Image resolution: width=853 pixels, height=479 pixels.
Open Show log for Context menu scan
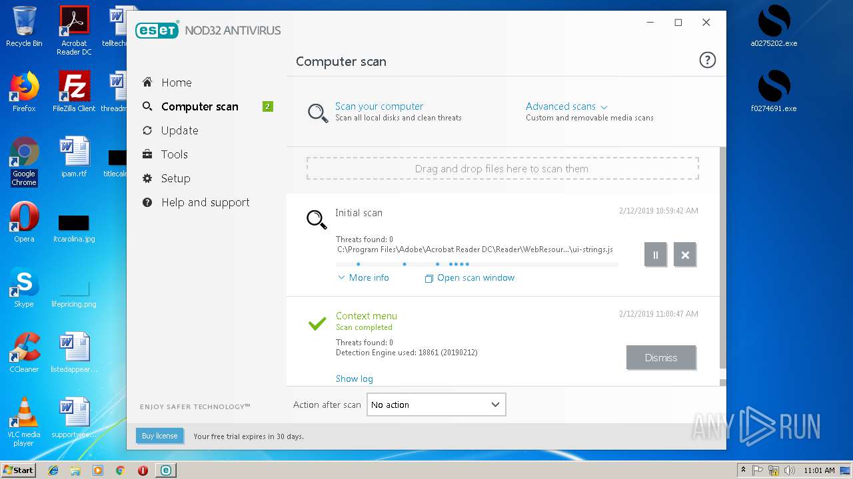point(355,379)
